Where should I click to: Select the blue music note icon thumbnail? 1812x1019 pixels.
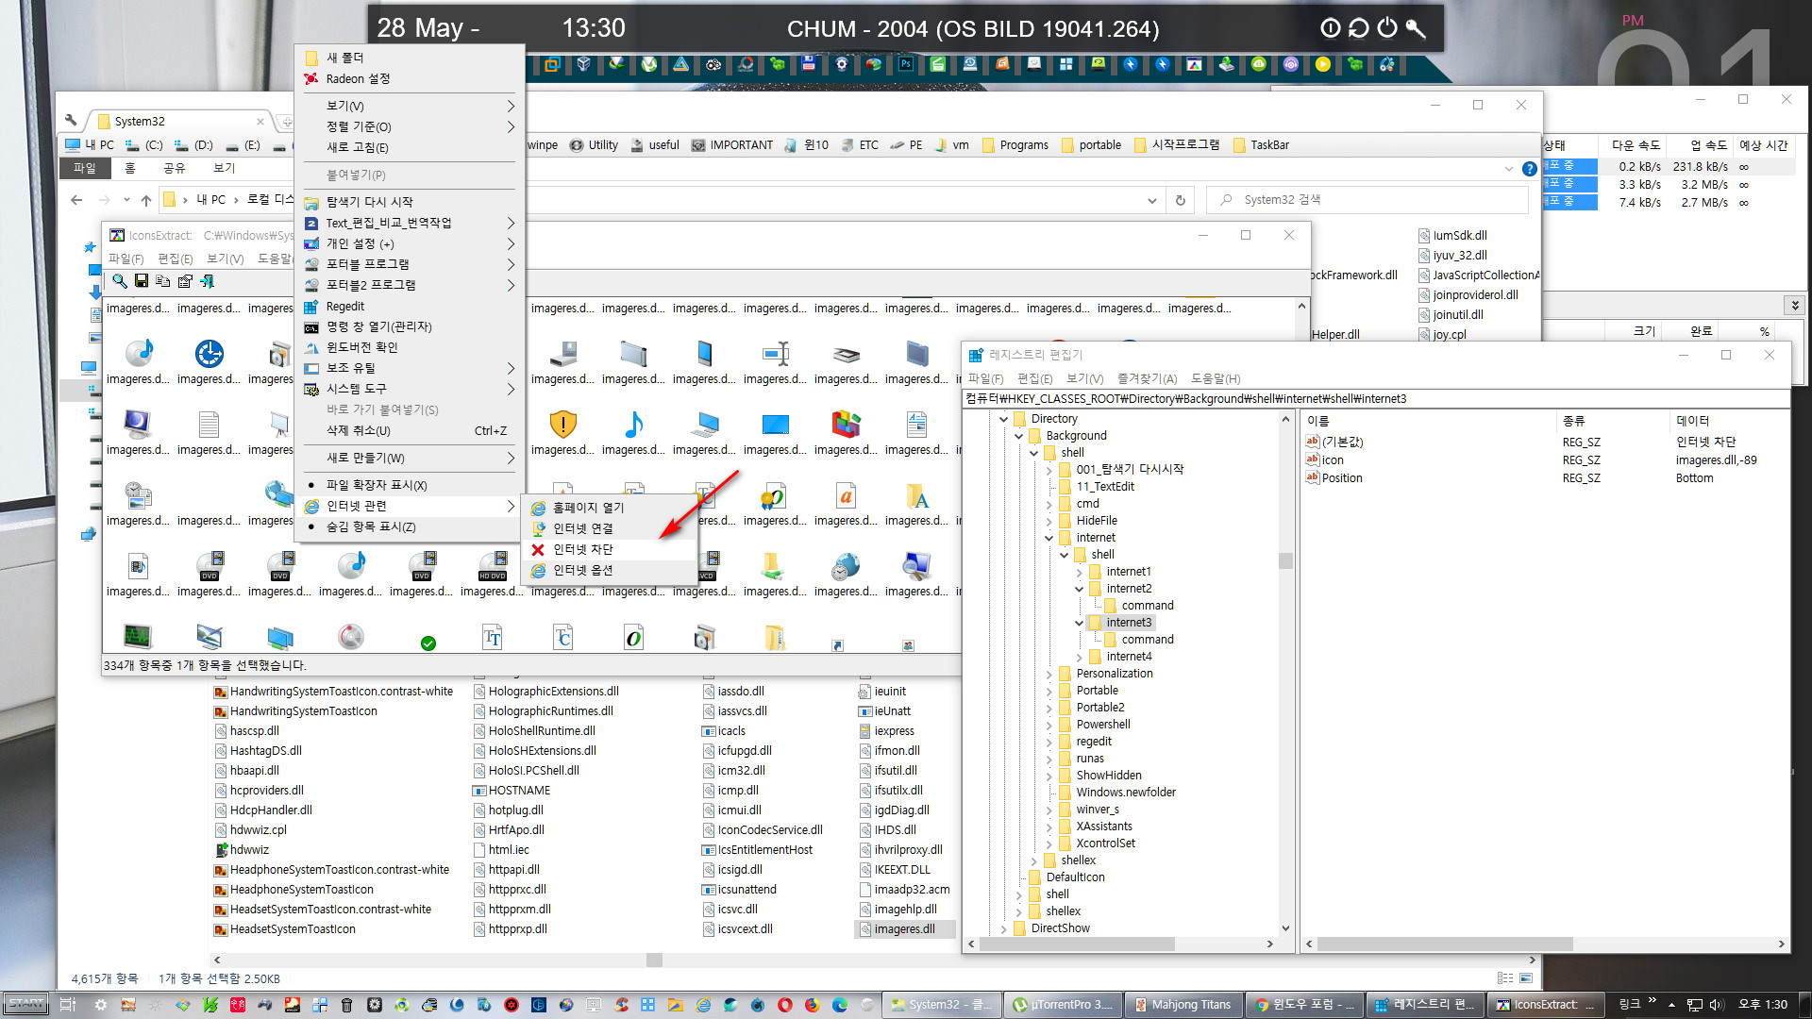pyautogui.click(x=634, y=425)
